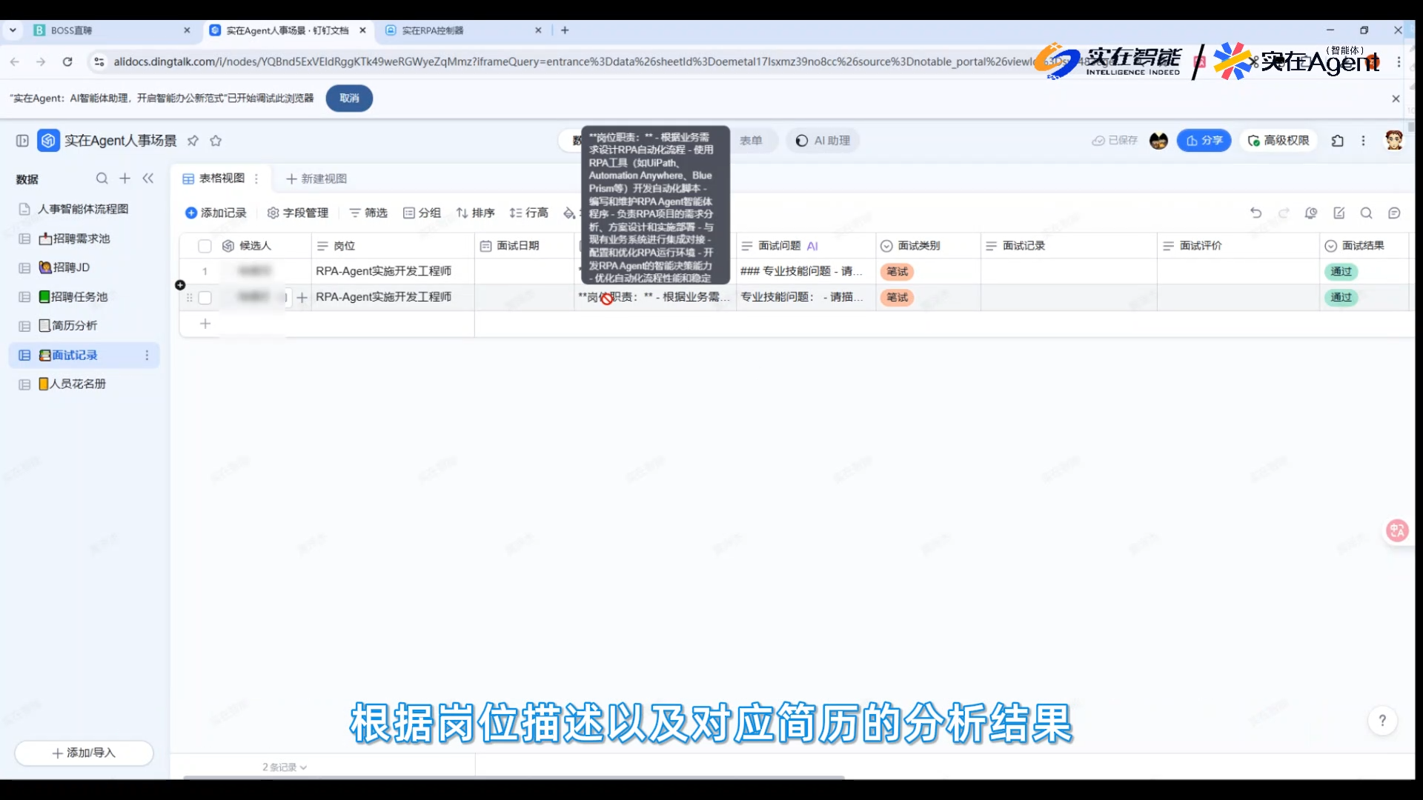The width and height of the screenshot is (1423, 800).
Task: Open the 简历分析 sheet in sidebar
Action: 74,326
